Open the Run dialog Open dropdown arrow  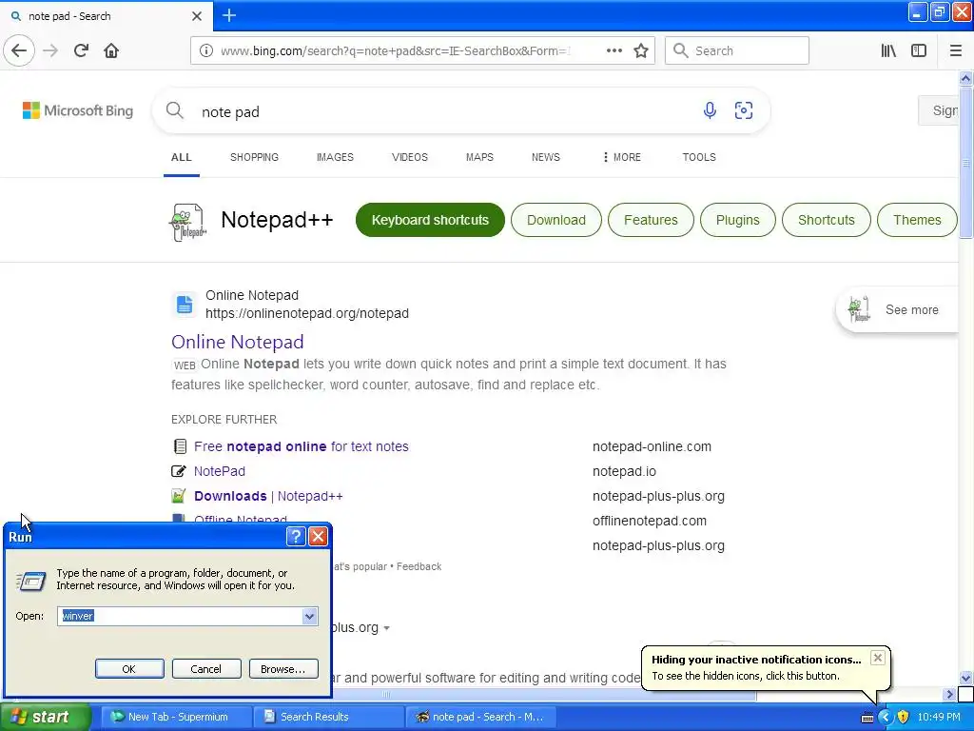point(309,616)
